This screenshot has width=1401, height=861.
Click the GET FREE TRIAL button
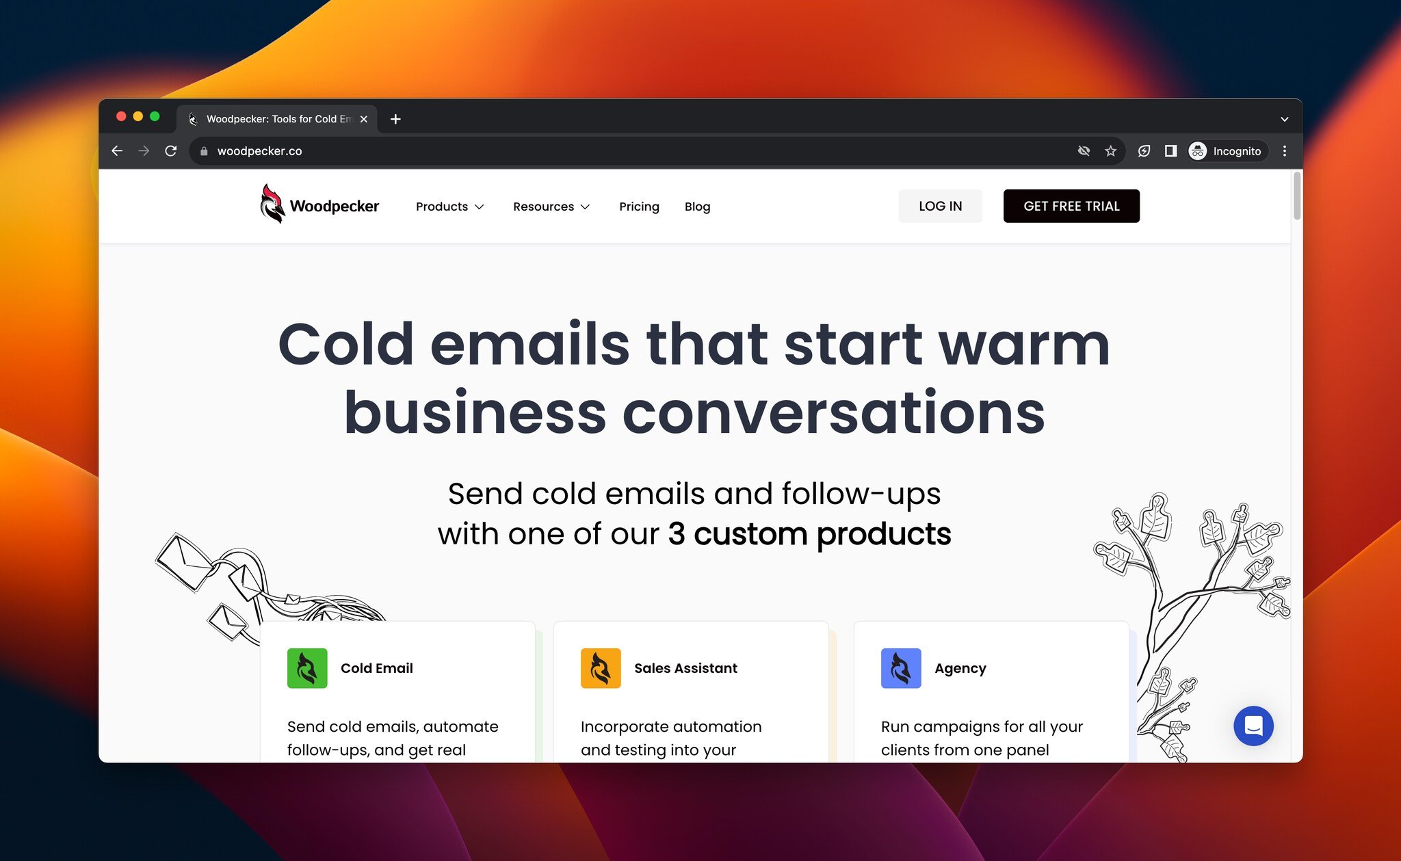click(x=1073, y=206)
